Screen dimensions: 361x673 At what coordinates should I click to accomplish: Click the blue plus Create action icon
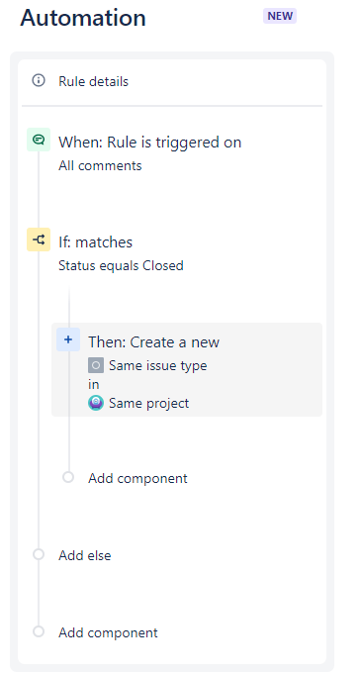(x=68, y=339)
